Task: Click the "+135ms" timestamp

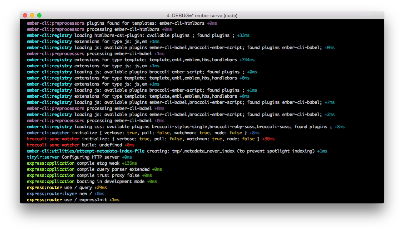Action: (x=129, y=163)
